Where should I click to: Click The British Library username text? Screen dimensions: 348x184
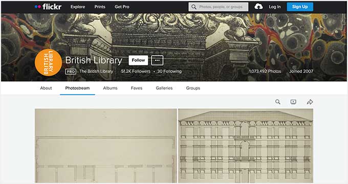96,72
